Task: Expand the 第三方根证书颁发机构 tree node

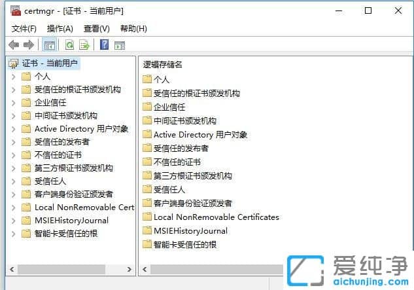Action: pos(14,168)
